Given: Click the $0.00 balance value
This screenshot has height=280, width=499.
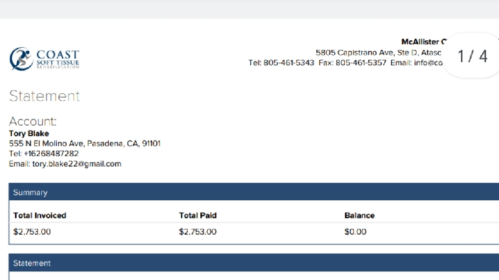Looking at the screenshot, I should (356, 232).
